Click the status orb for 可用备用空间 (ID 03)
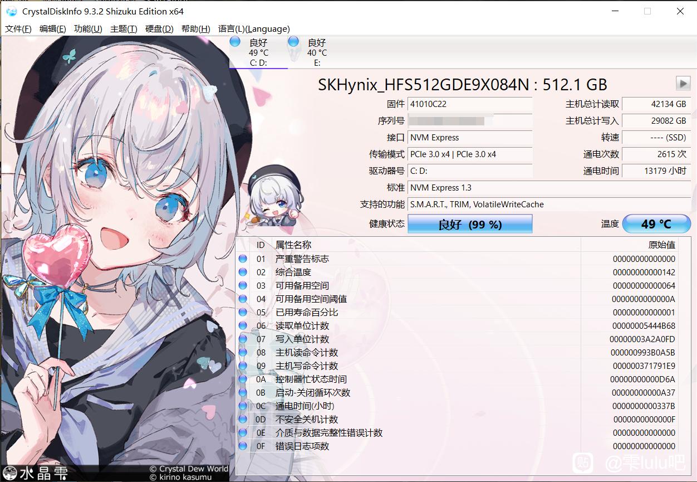Image resolution: width=697 pixels, height=482 pixels. (243, 285)
